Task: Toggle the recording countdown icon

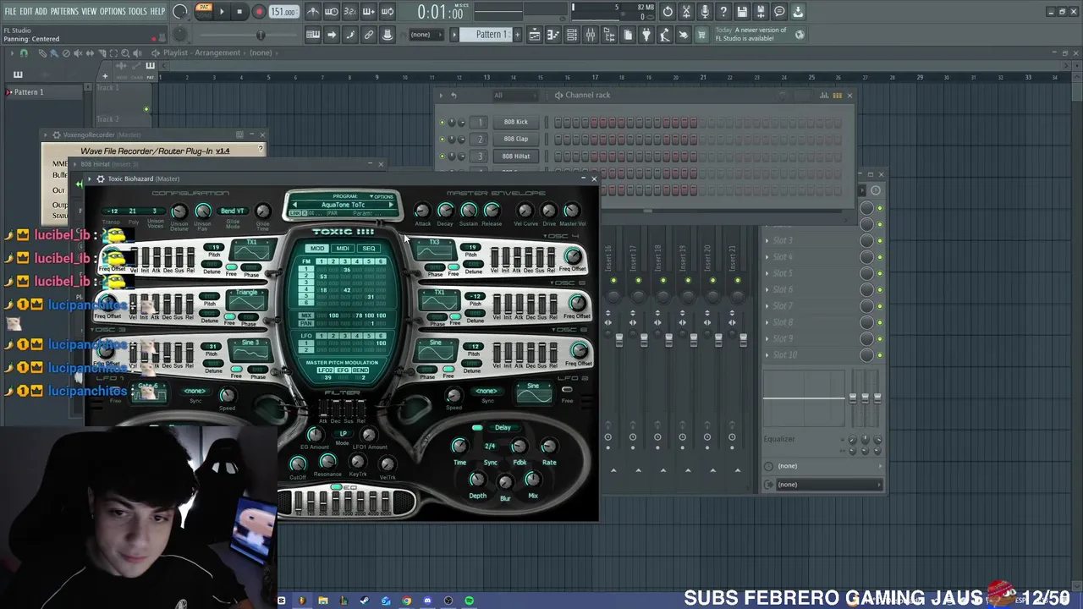Action: click(349, 12)
